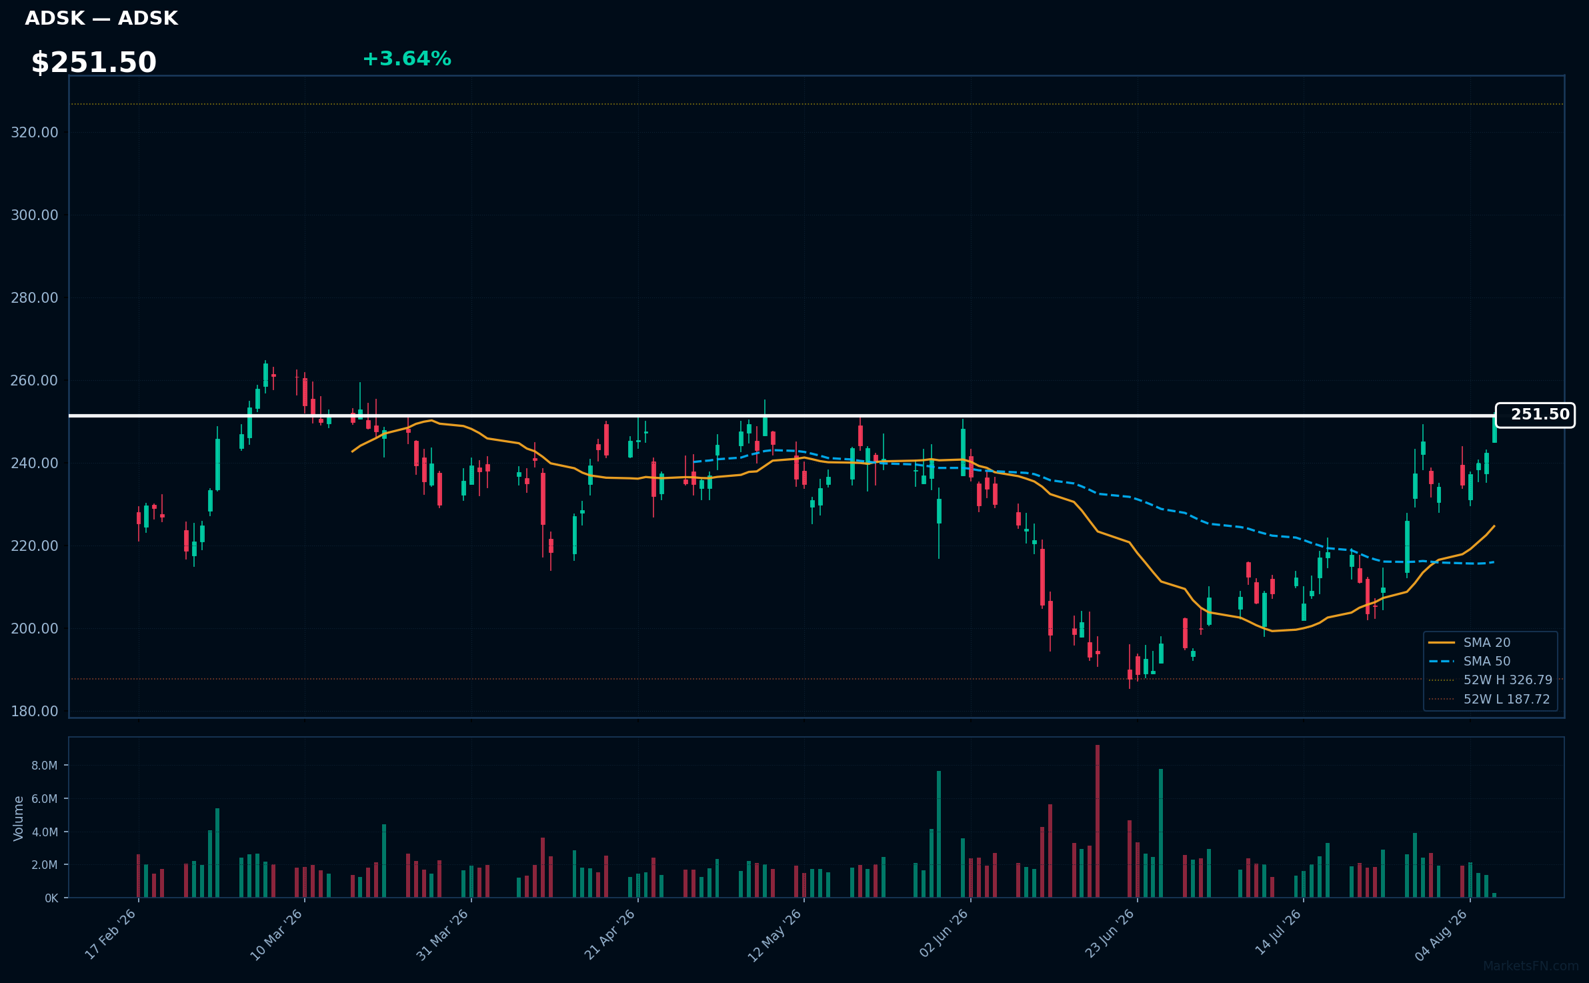1589x983 pixels.
Task: Click the 220.00 price axis label
Action: 35,546
